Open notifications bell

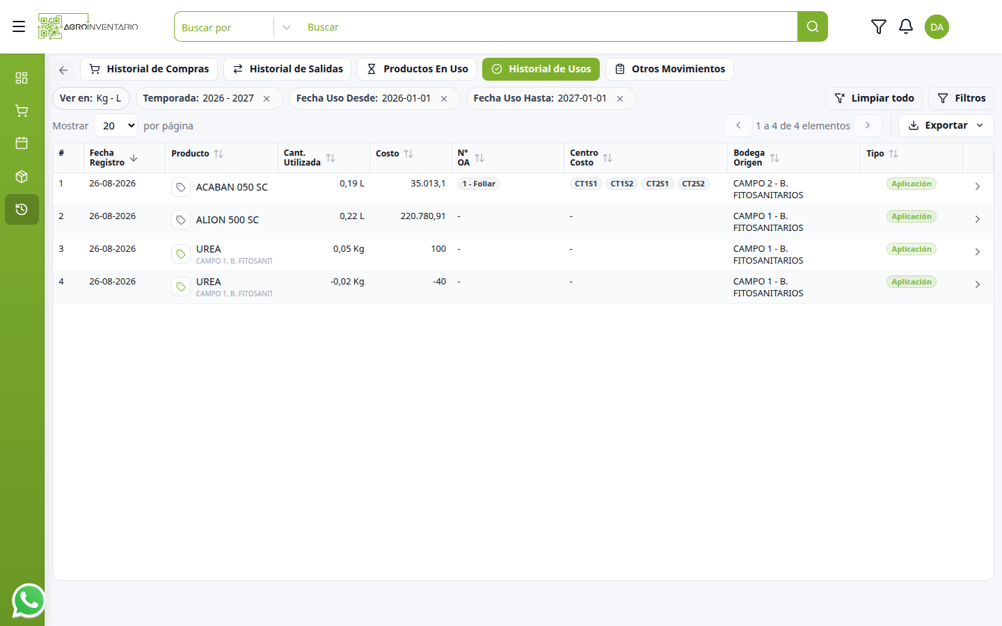pos(906,26)
